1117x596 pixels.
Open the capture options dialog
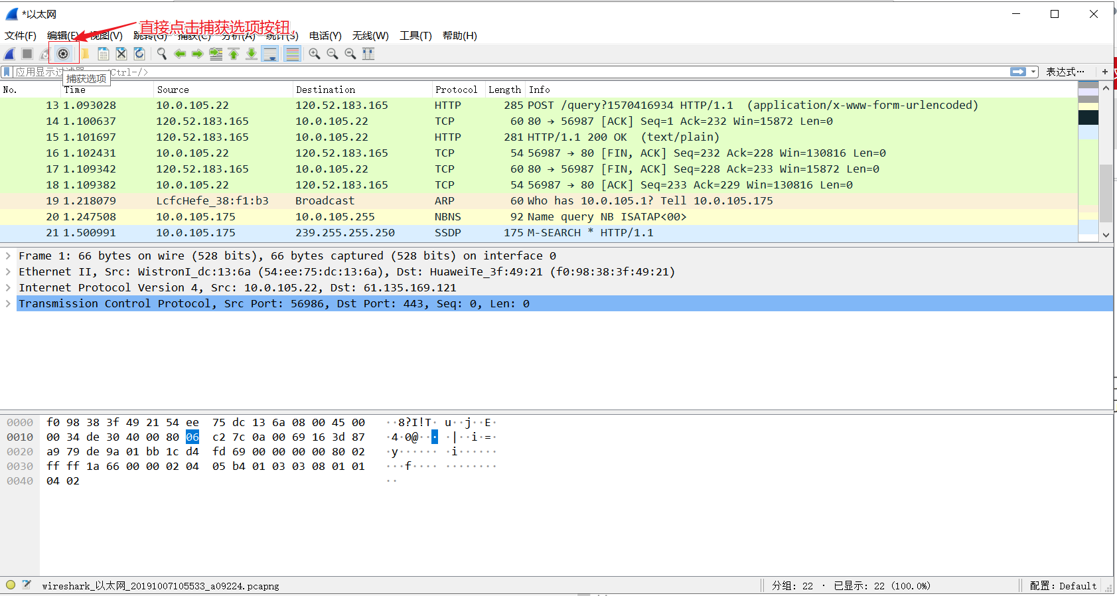tap(63, 54)
